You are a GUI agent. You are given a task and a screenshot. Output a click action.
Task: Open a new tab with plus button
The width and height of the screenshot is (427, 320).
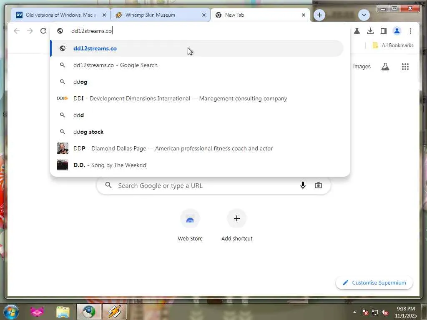pos(319,15)
